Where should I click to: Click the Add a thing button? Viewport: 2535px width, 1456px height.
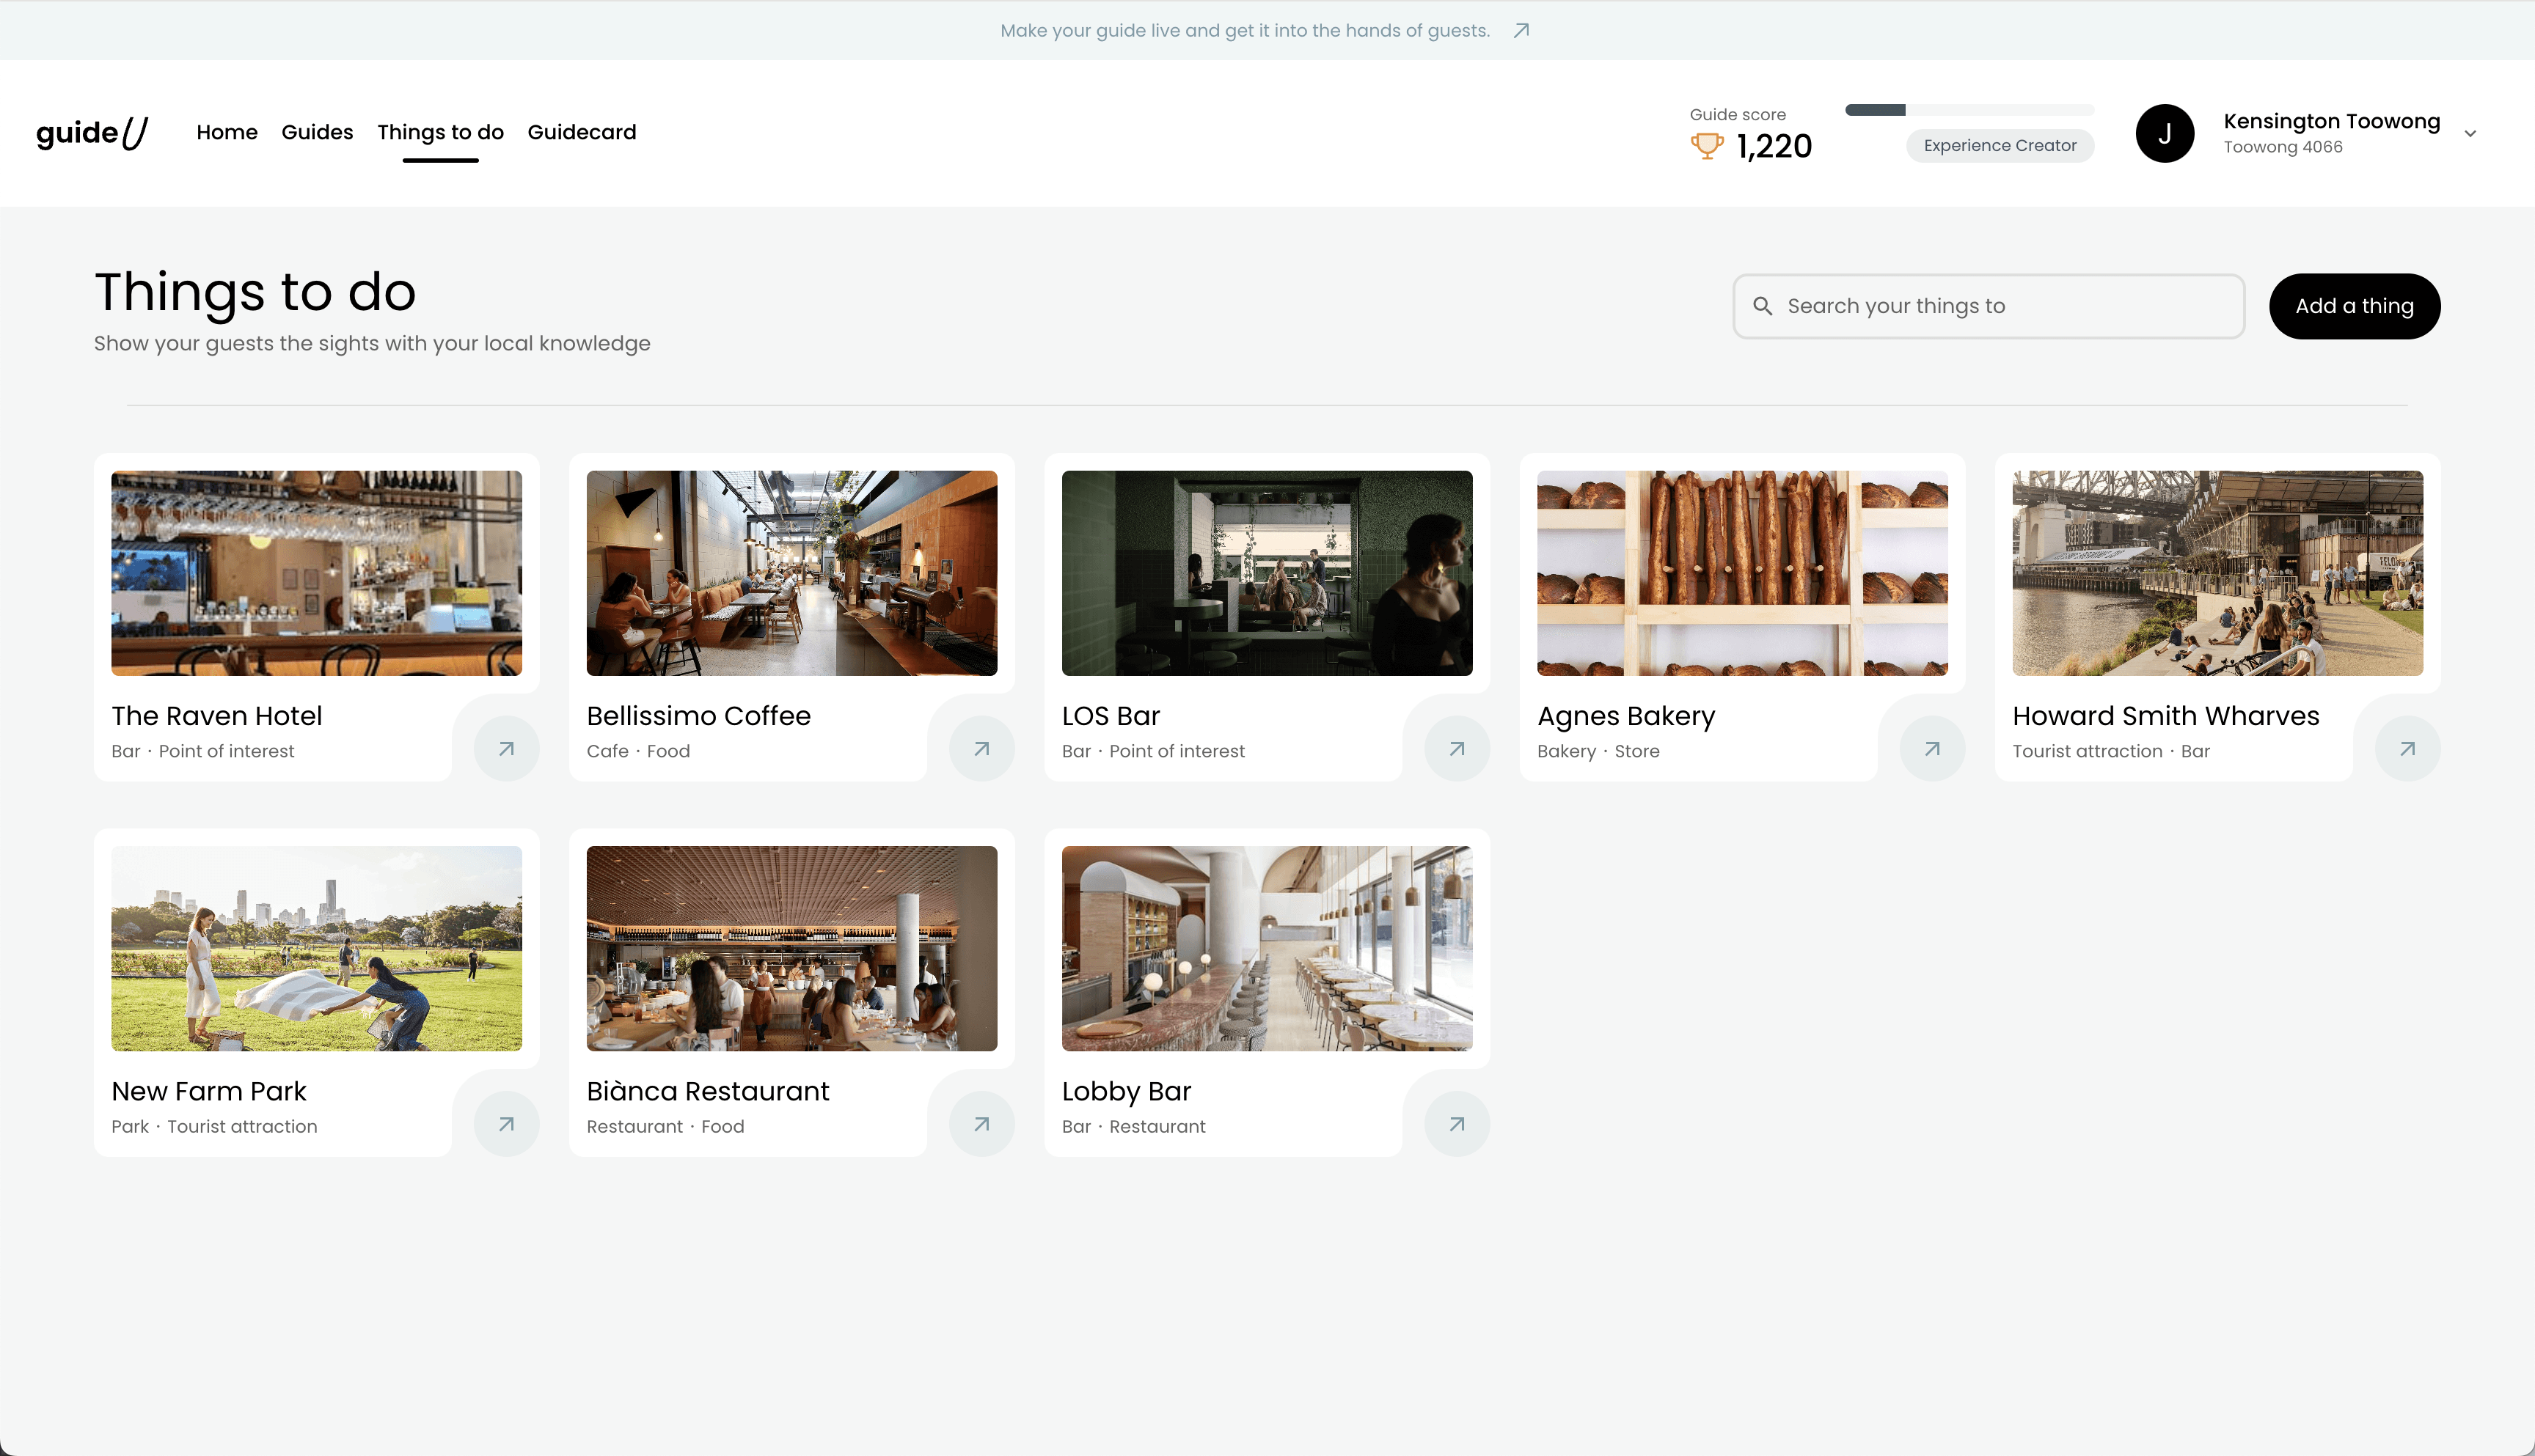2354,306
